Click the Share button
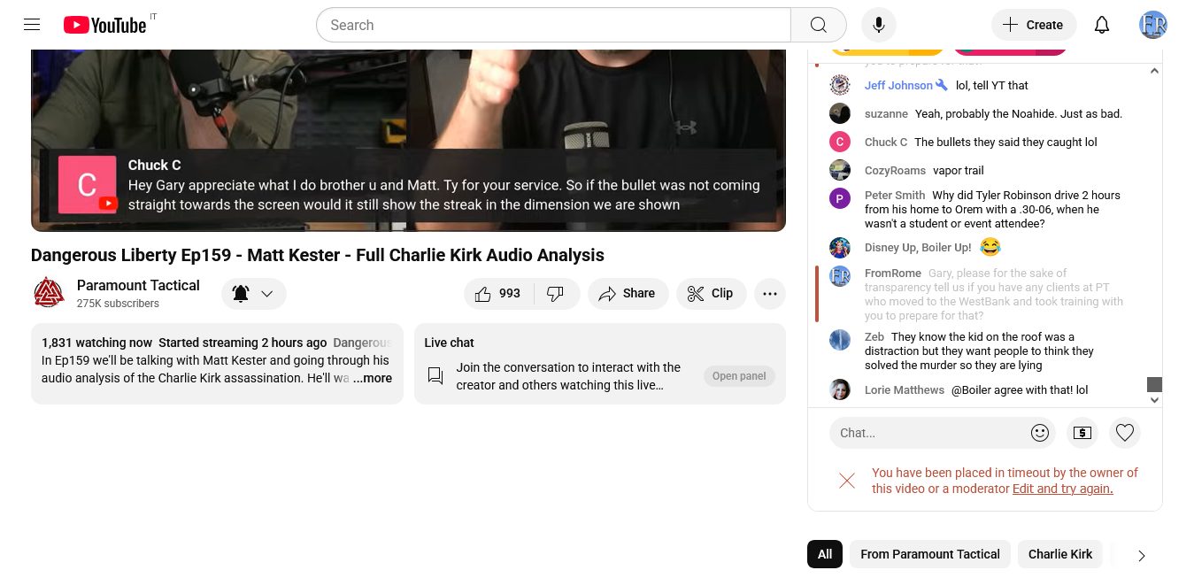1194x578 pixels. [627, 294]
